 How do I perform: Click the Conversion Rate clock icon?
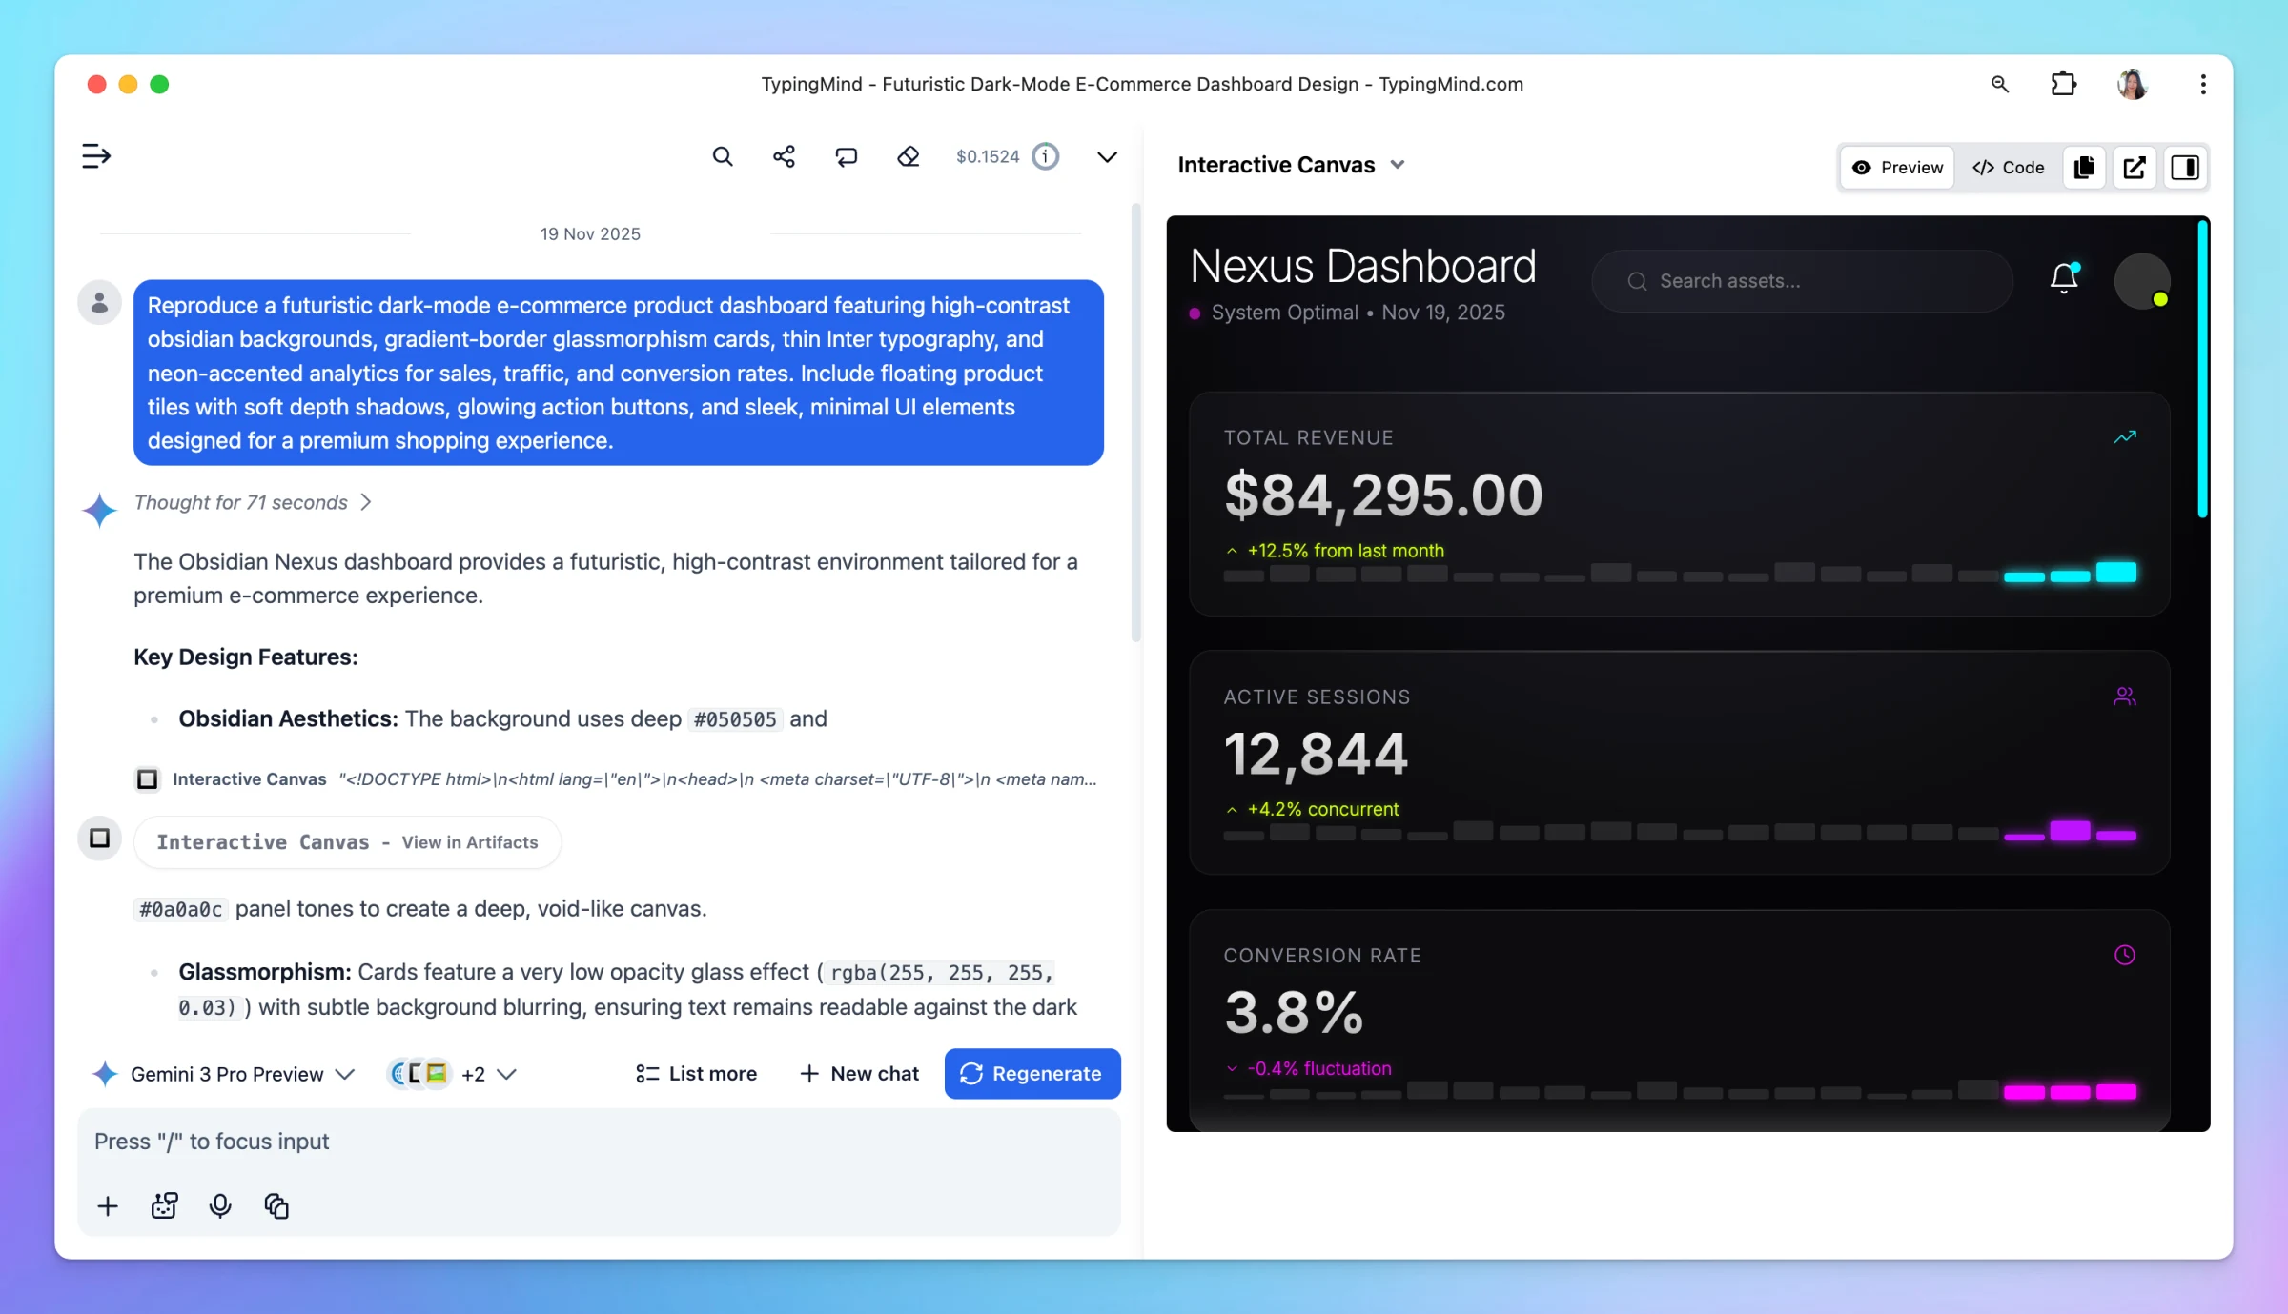[x=2125, y=955]
